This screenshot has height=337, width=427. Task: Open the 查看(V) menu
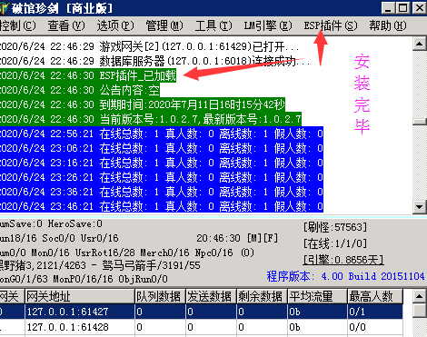click(x=66, y=25)
